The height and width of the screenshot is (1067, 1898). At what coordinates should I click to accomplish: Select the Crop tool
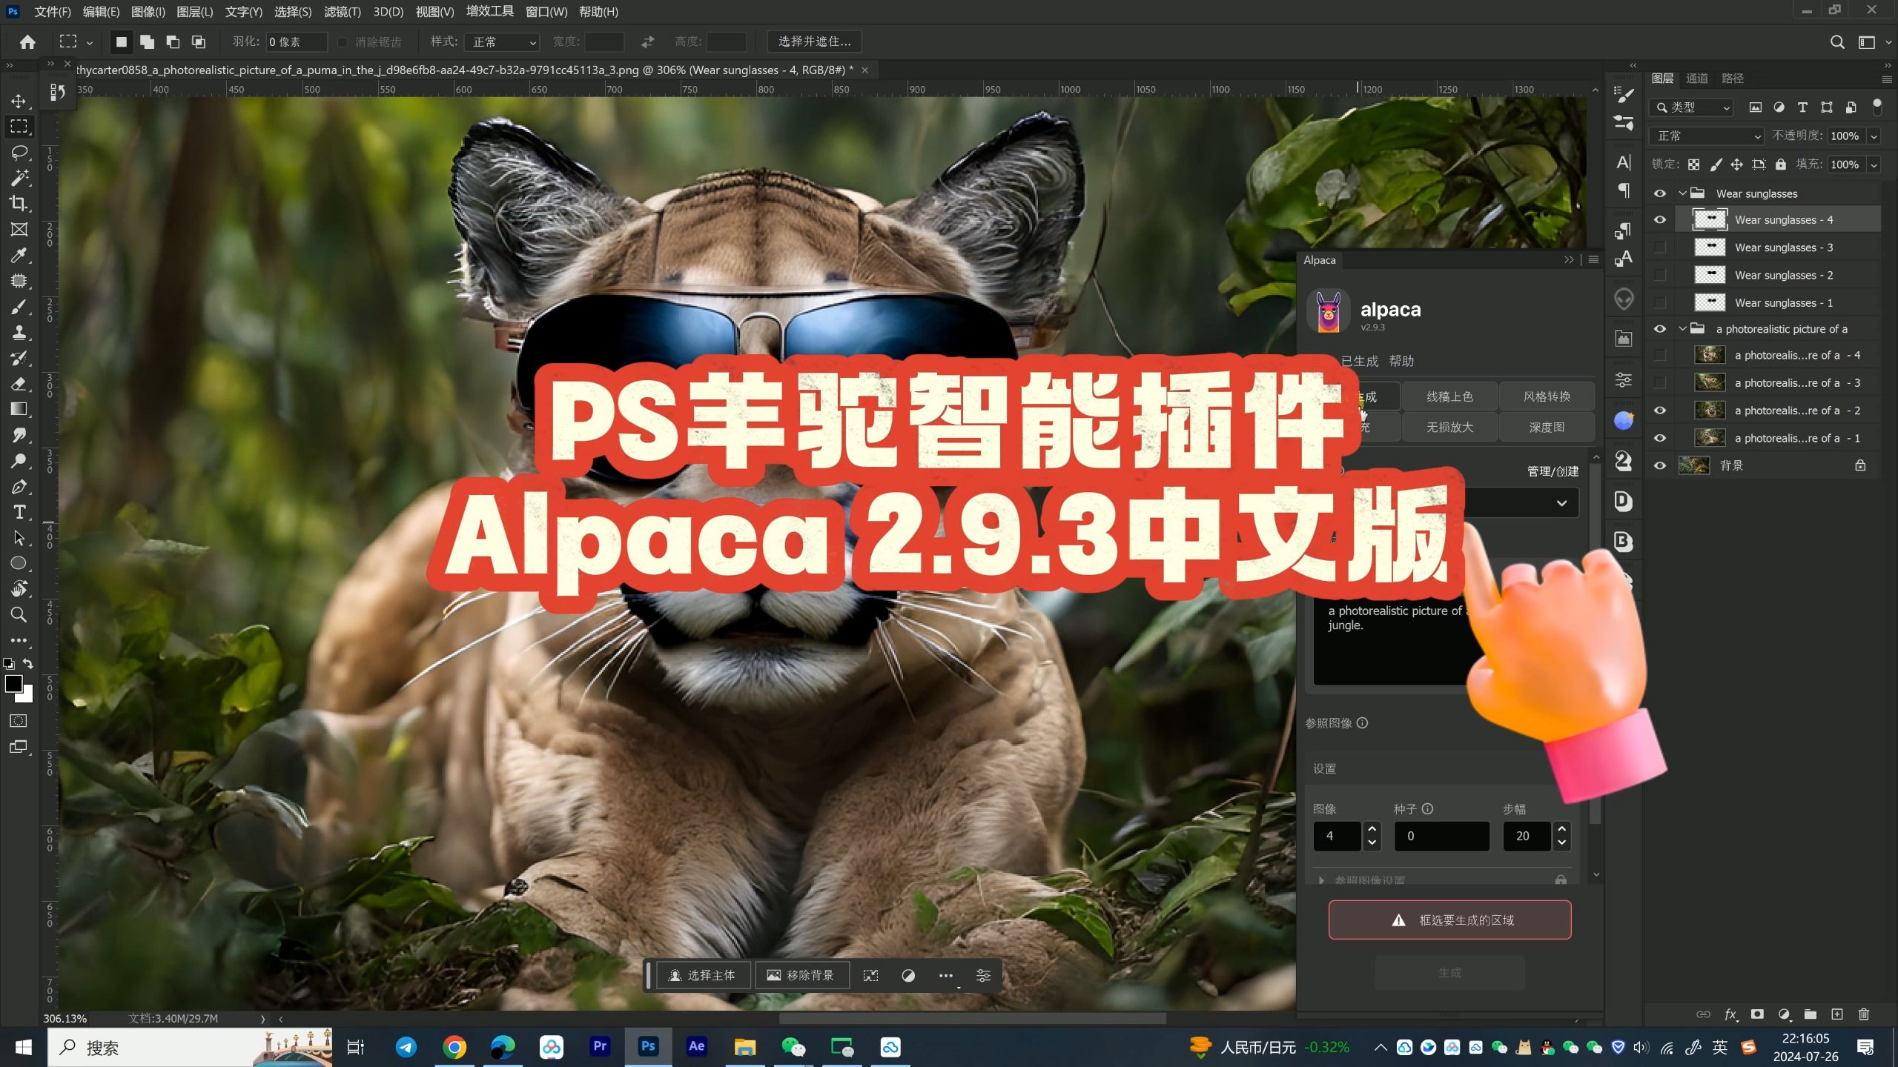click(19, 203)
